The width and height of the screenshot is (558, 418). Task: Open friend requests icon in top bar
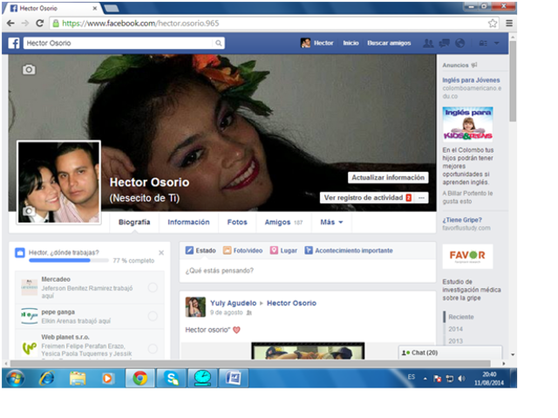428,43
